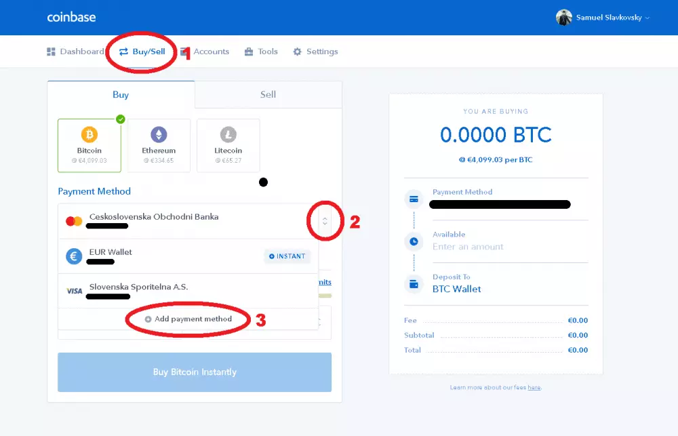Image resolution: width=678 pixels, height=436 pixels.
Task: Click the Mastercard logo on the bank entry
Action: (73, 219)
